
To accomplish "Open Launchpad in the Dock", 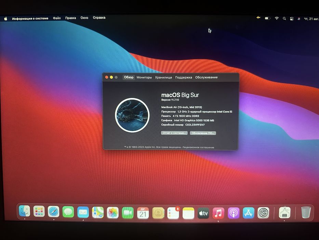I will [x=39, y=211].
